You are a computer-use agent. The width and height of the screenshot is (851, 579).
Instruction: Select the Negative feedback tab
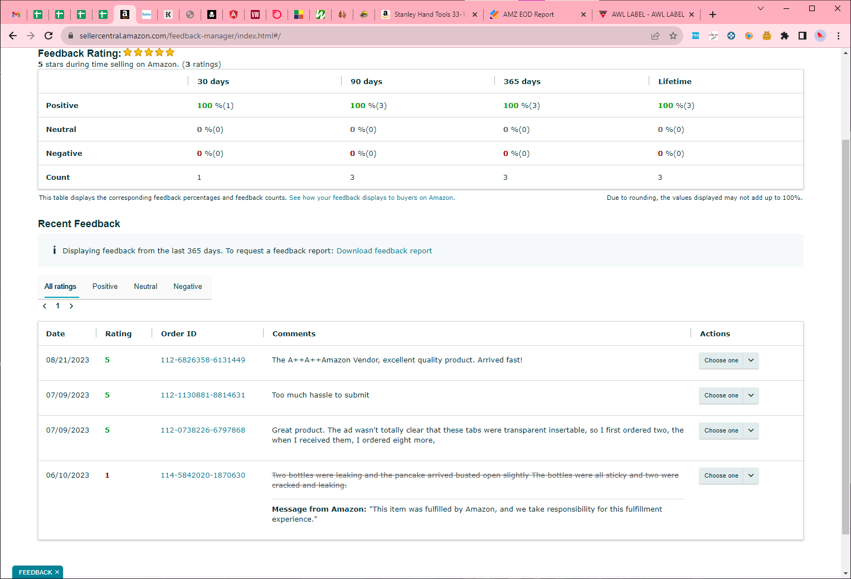[188, 287]
